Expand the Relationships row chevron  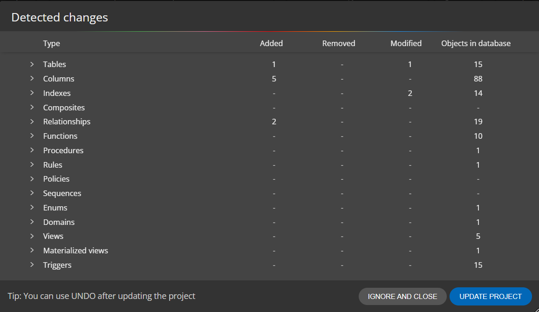(x=32, y=121)
